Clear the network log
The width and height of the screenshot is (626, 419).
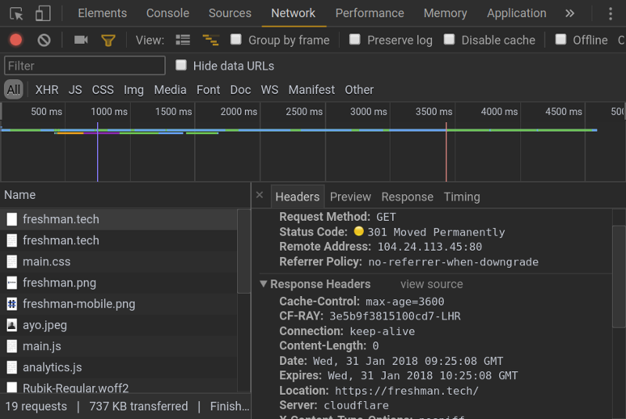tap(44, 40)
